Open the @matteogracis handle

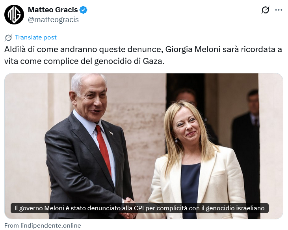tap(53, 19)
